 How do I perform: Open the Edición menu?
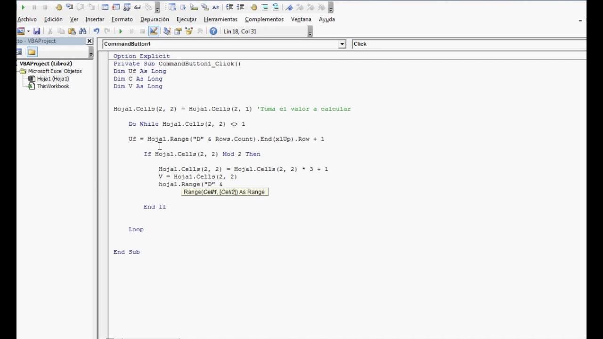click(53, 19)
